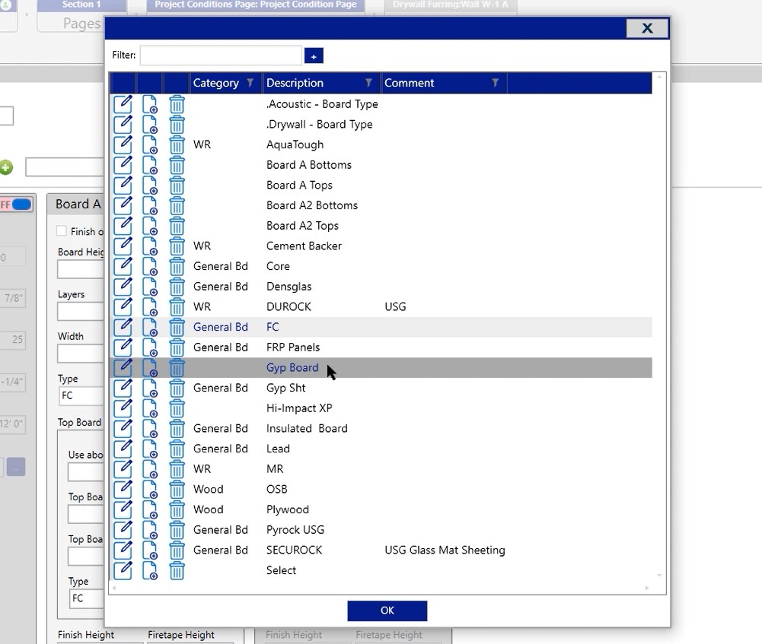Open the Description column filter funnel
762x644 pixels.
tap(369, 83)
